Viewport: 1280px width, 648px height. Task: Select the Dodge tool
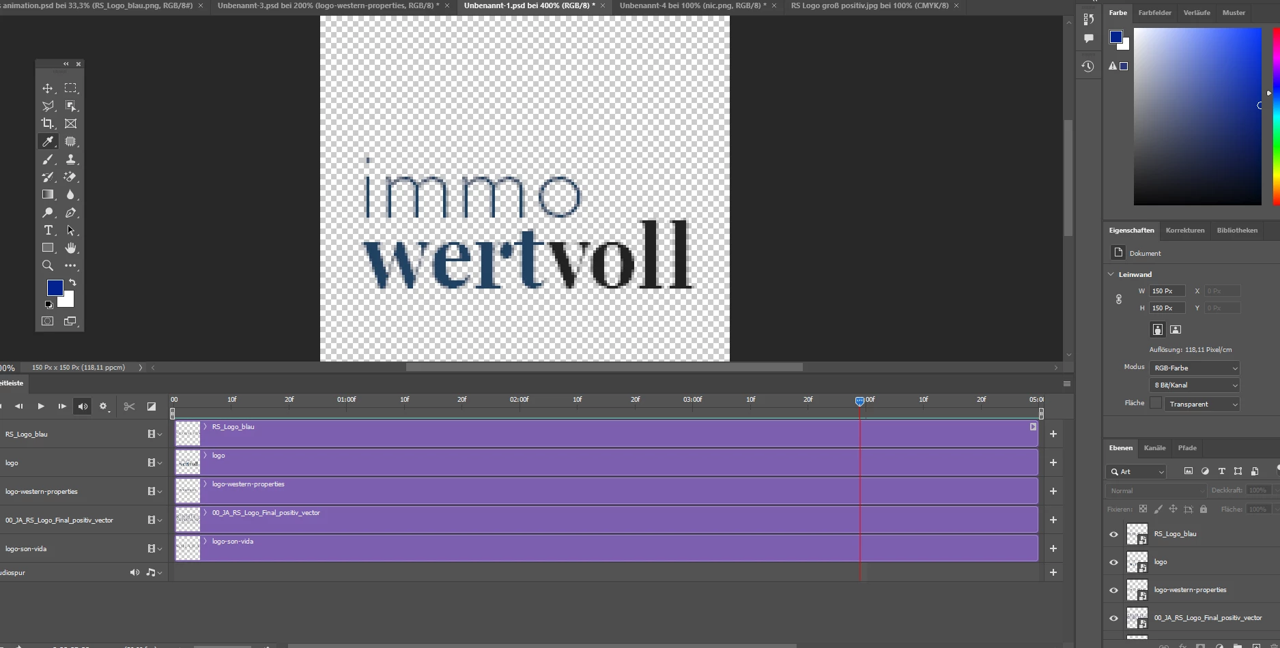[x=48, y=213]
